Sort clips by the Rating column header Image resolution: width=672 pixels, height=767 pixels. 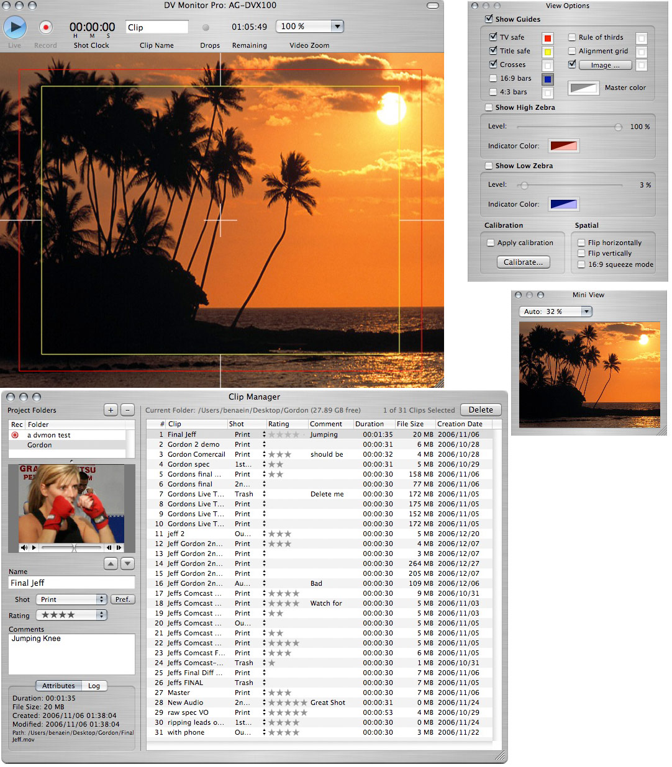point(287,424)
